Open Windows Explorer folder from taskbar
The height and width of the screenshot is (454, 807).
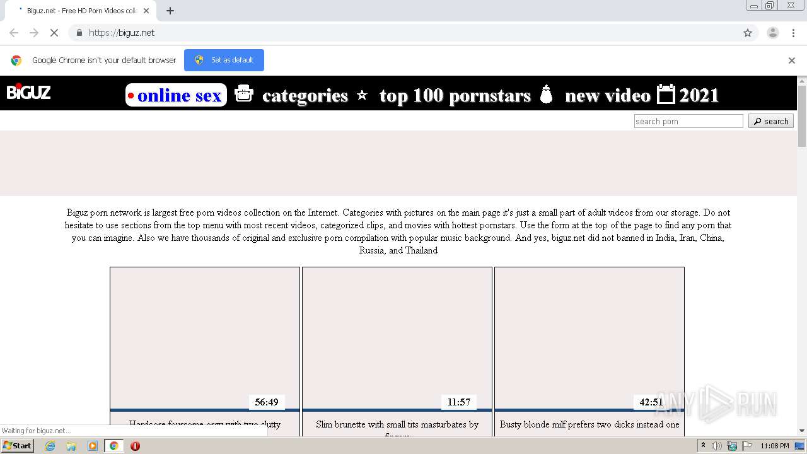tap(71, 446)
